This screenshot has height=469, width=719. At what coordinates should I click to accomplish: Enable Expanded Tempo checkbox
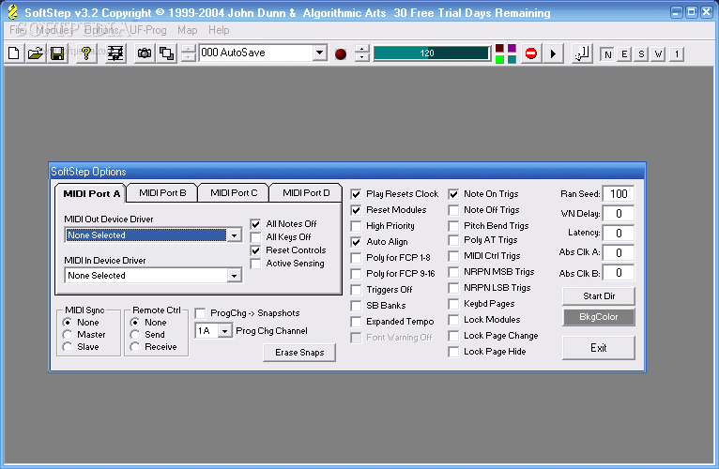coord(356,322)
